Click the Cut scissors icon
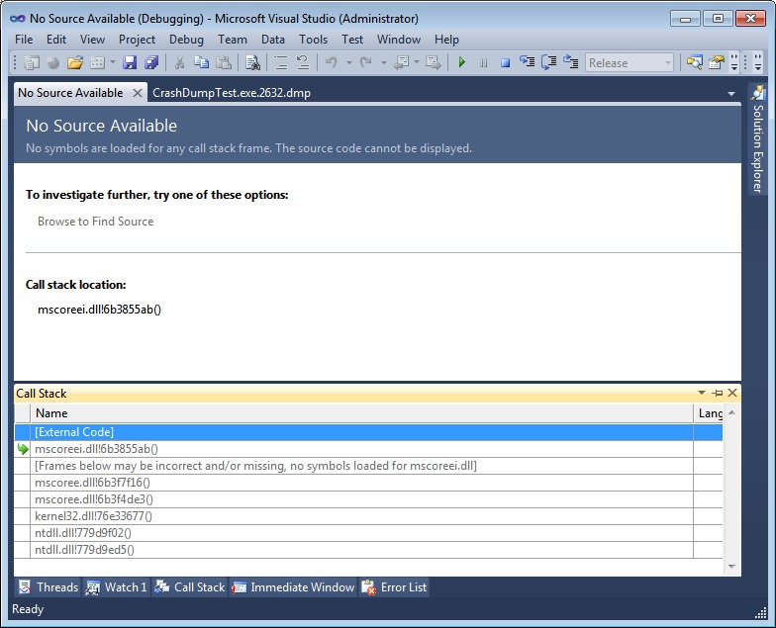 point(180,63)
